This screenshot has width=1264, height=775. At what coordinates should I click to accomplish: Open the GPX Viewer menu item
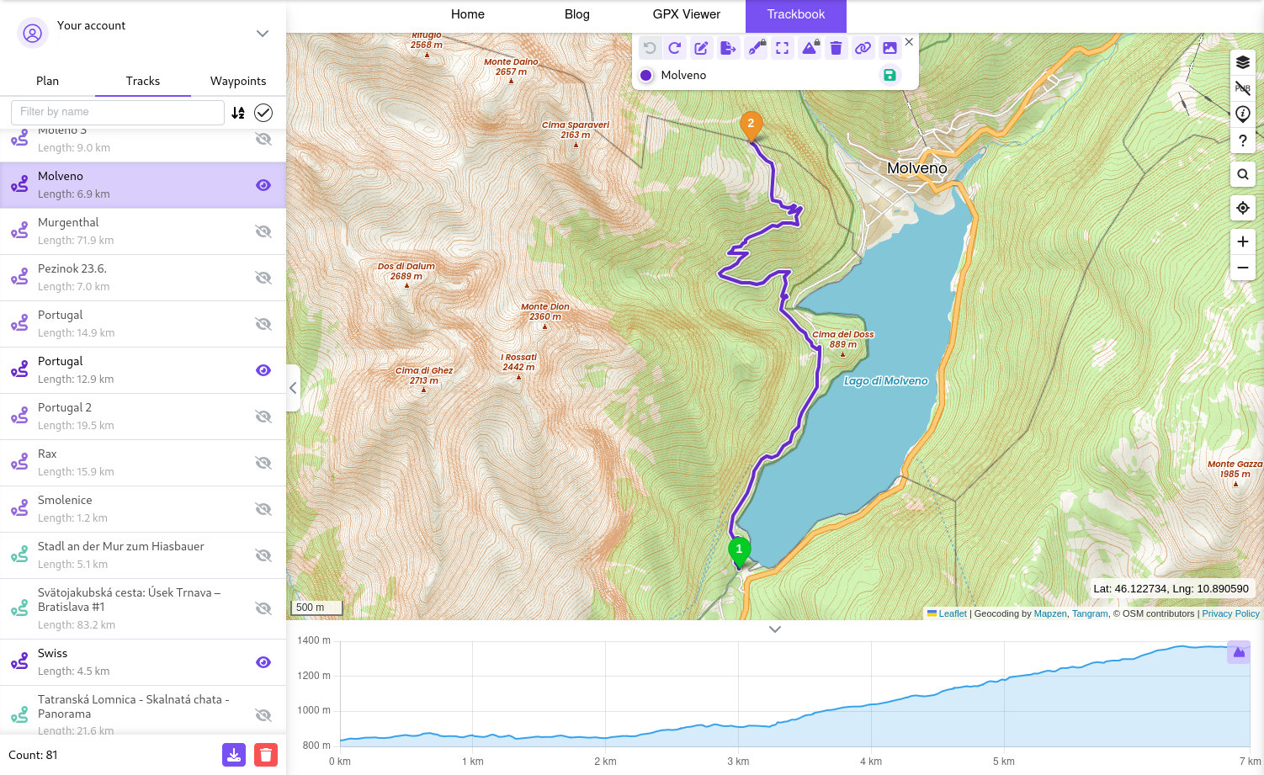(x=686, y=14)
